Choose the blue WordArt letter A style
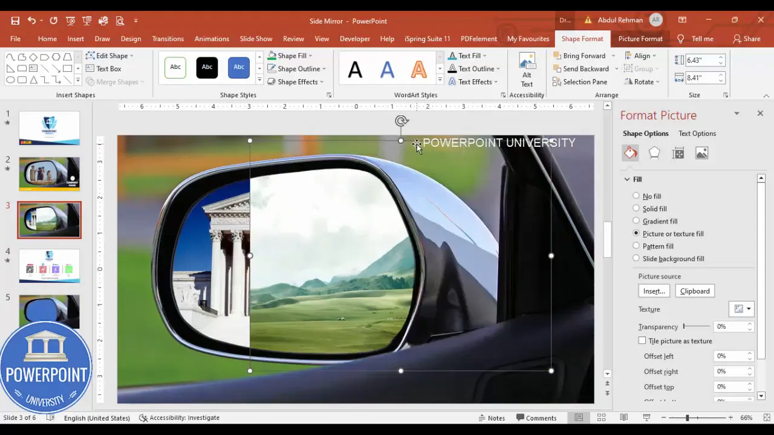The height and width of the screenshot is (435, 774). pos(387,70)
